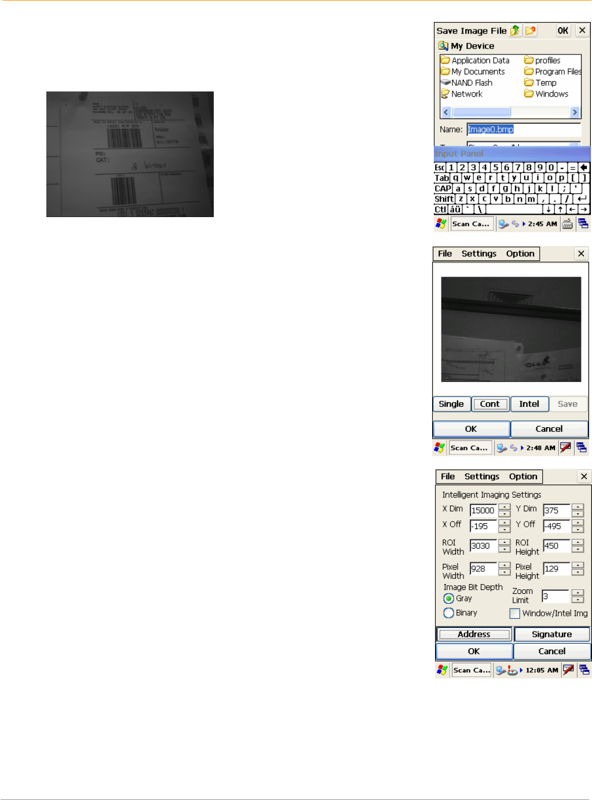The image size is (592, 800).
Task: Click the X Dim spinner arrows
Action: (505, 510)
